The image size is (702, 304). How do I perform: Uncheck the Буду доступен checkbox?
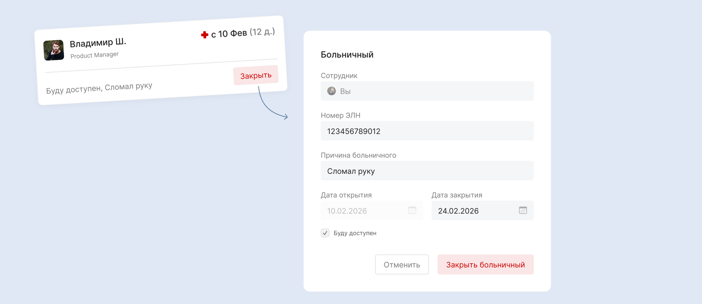325,233
